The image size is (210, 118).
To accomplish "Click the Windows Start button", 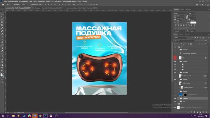I will (3, 116).
